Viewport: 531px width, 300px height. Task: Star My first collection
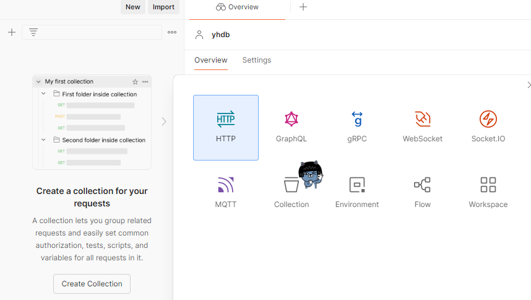coord(135,82)
